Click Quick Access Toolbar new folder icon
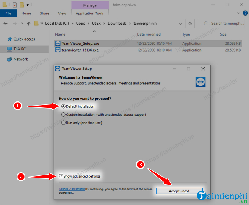This screenshot has height=205, width=249. click(22, 5)
